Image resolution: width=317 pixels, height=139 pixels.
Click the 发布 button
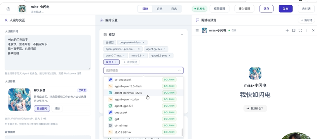point(286,9)
